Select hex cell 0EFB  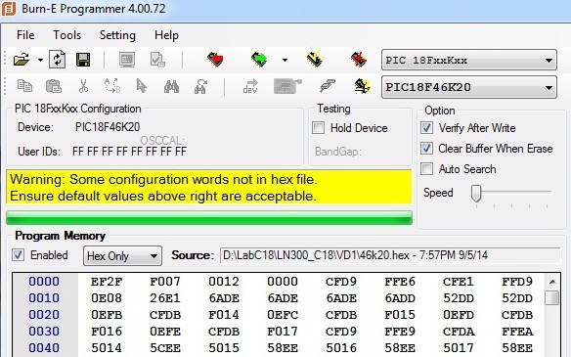pyautogui.click(x=107, y=315)
